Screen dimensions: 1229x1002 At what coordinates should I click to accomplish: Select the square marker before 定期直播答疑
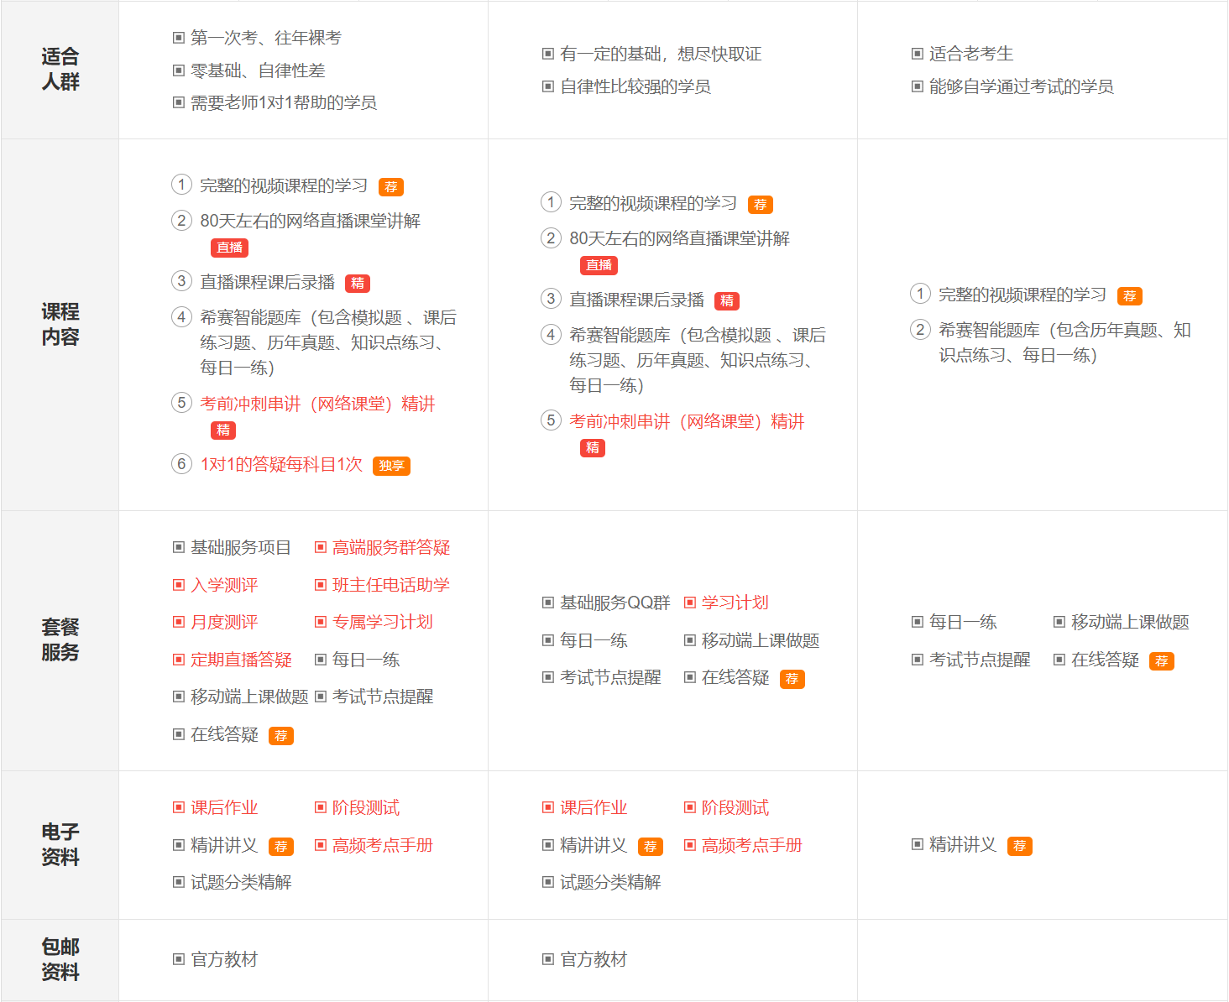178,660
